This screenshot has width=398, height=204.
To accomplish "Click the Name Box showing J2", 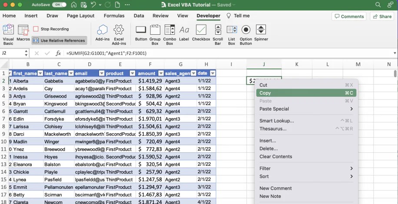I will [12, 53].
